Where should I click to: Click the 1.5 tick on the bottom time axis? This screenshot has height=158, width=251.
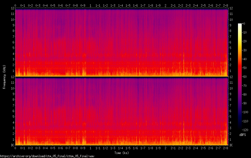128,148
